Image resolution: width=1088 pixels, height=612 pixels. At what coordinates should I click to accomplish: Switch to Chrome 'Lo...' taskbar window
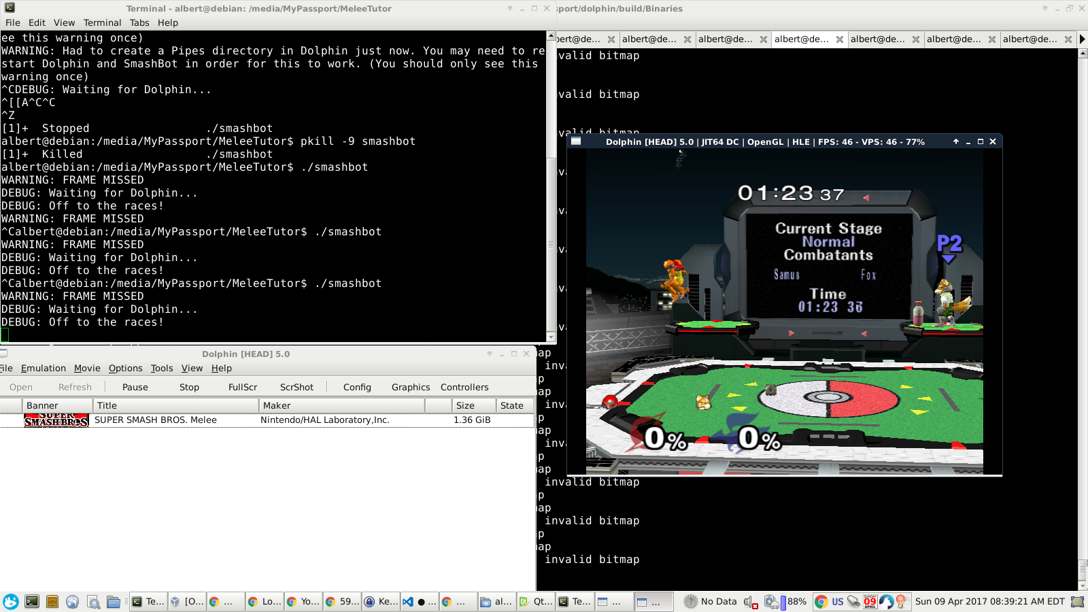click(x=265, y=602)
